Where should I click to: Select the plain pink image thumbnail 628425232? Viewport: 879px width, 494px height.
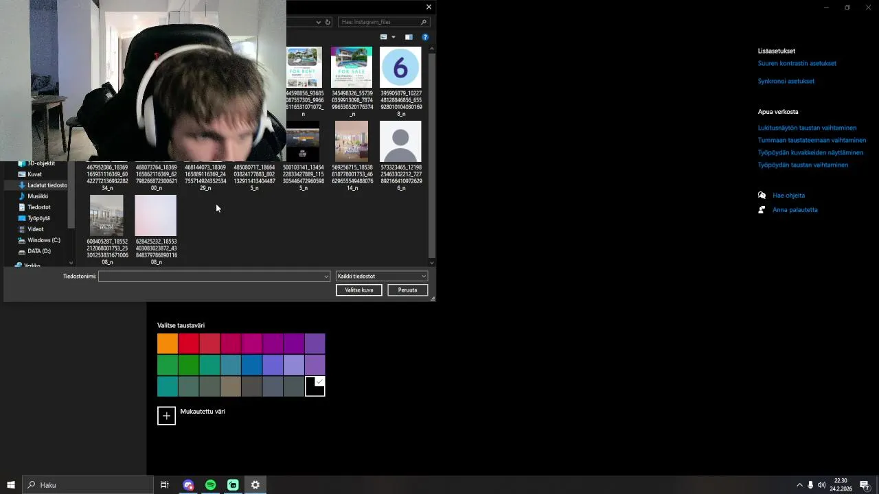tap(156, 215)
